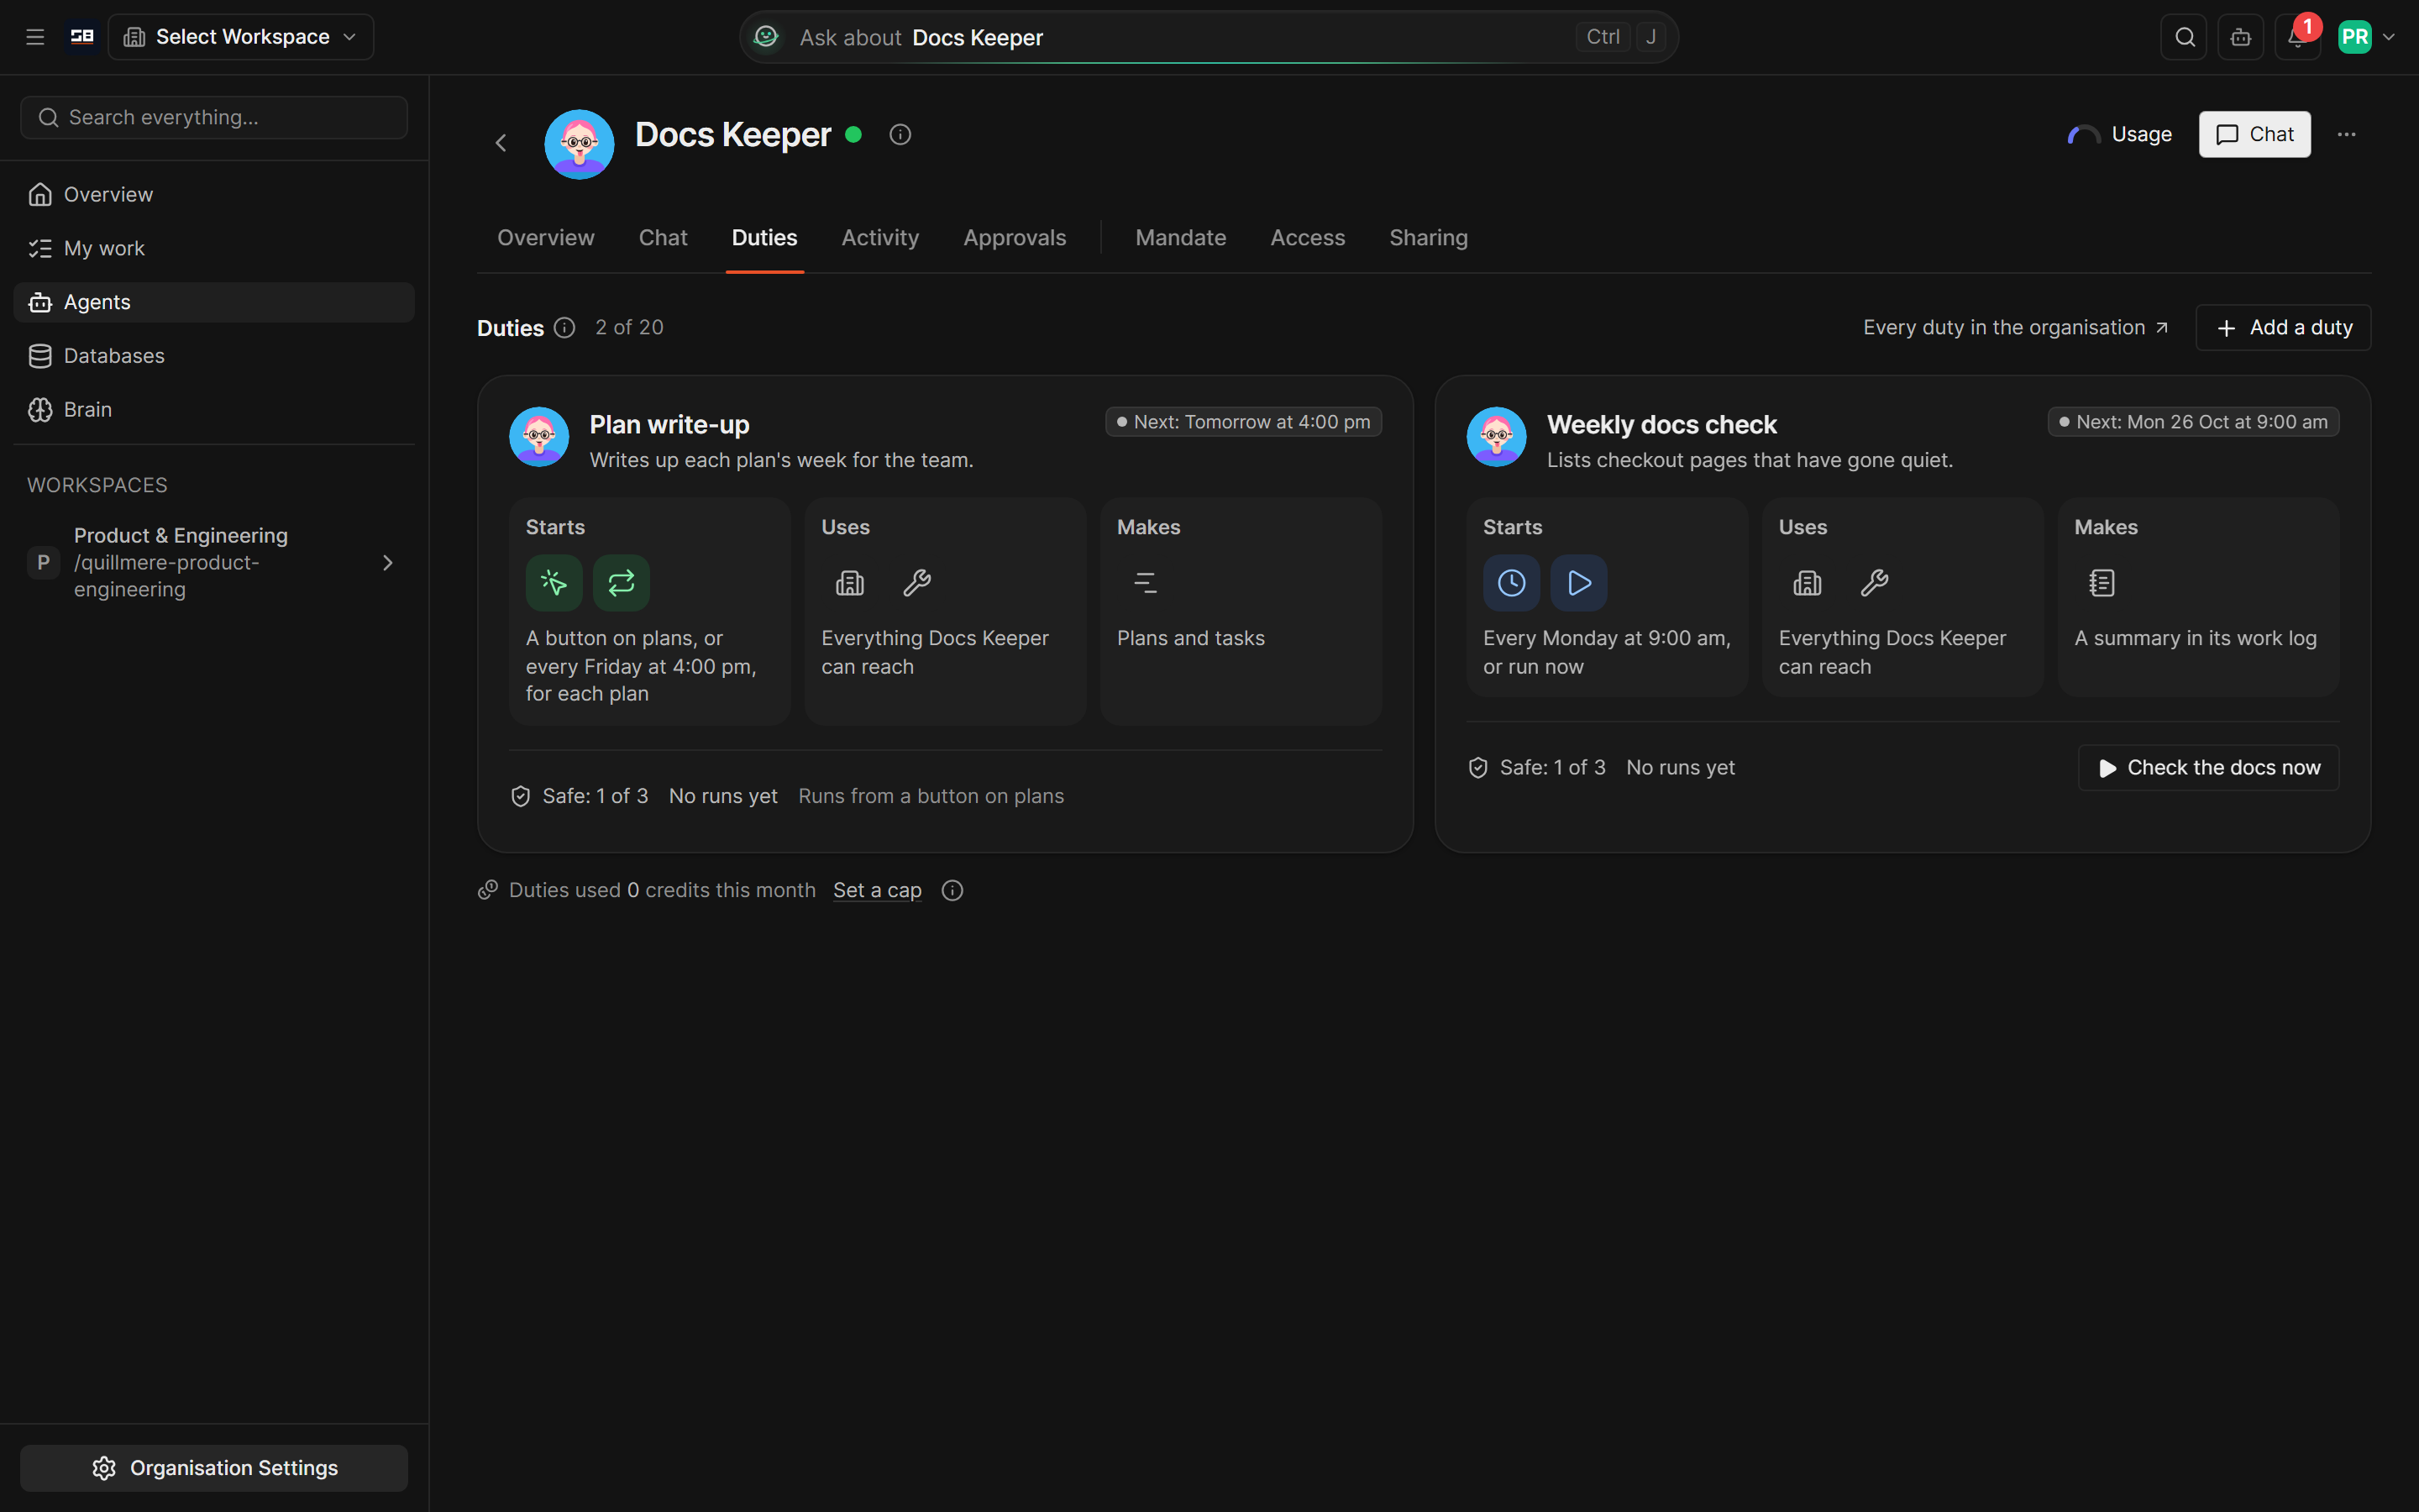2419x1512 pixels.
Task: Click the work log icon in Weekly docs check Makes
Action: (2102, 583)
